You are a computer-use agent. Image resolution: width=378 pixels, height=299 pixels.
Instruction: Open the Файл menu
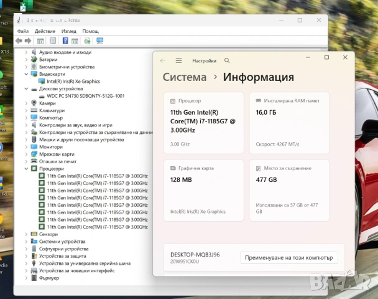tap(23, 31)
